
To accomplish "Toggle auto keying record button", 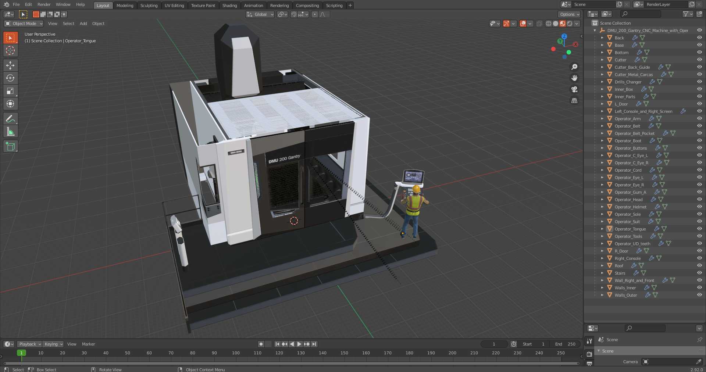I will [261, 344].
